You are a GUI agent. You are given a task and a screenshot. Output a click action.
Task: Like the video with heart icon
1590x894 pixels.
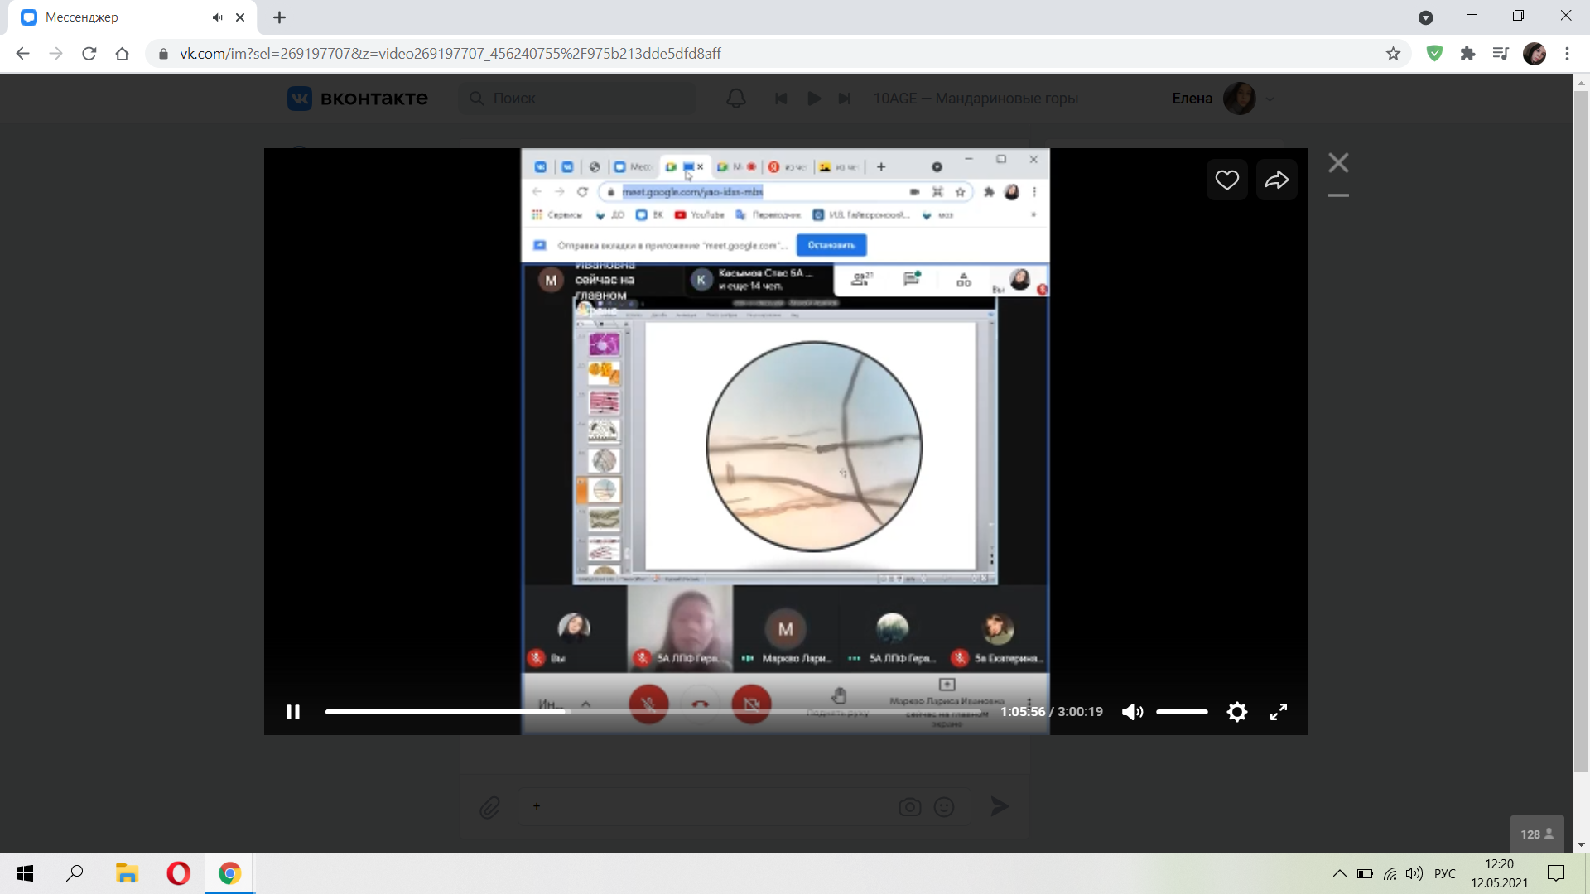1227,180
